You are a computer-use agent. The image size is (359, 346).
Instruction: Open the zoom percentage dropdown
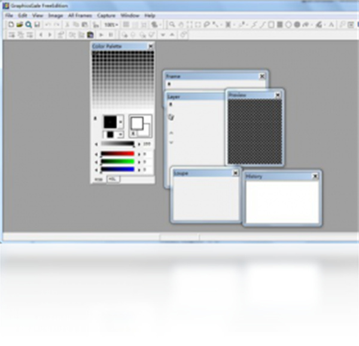tap(111, 25)
